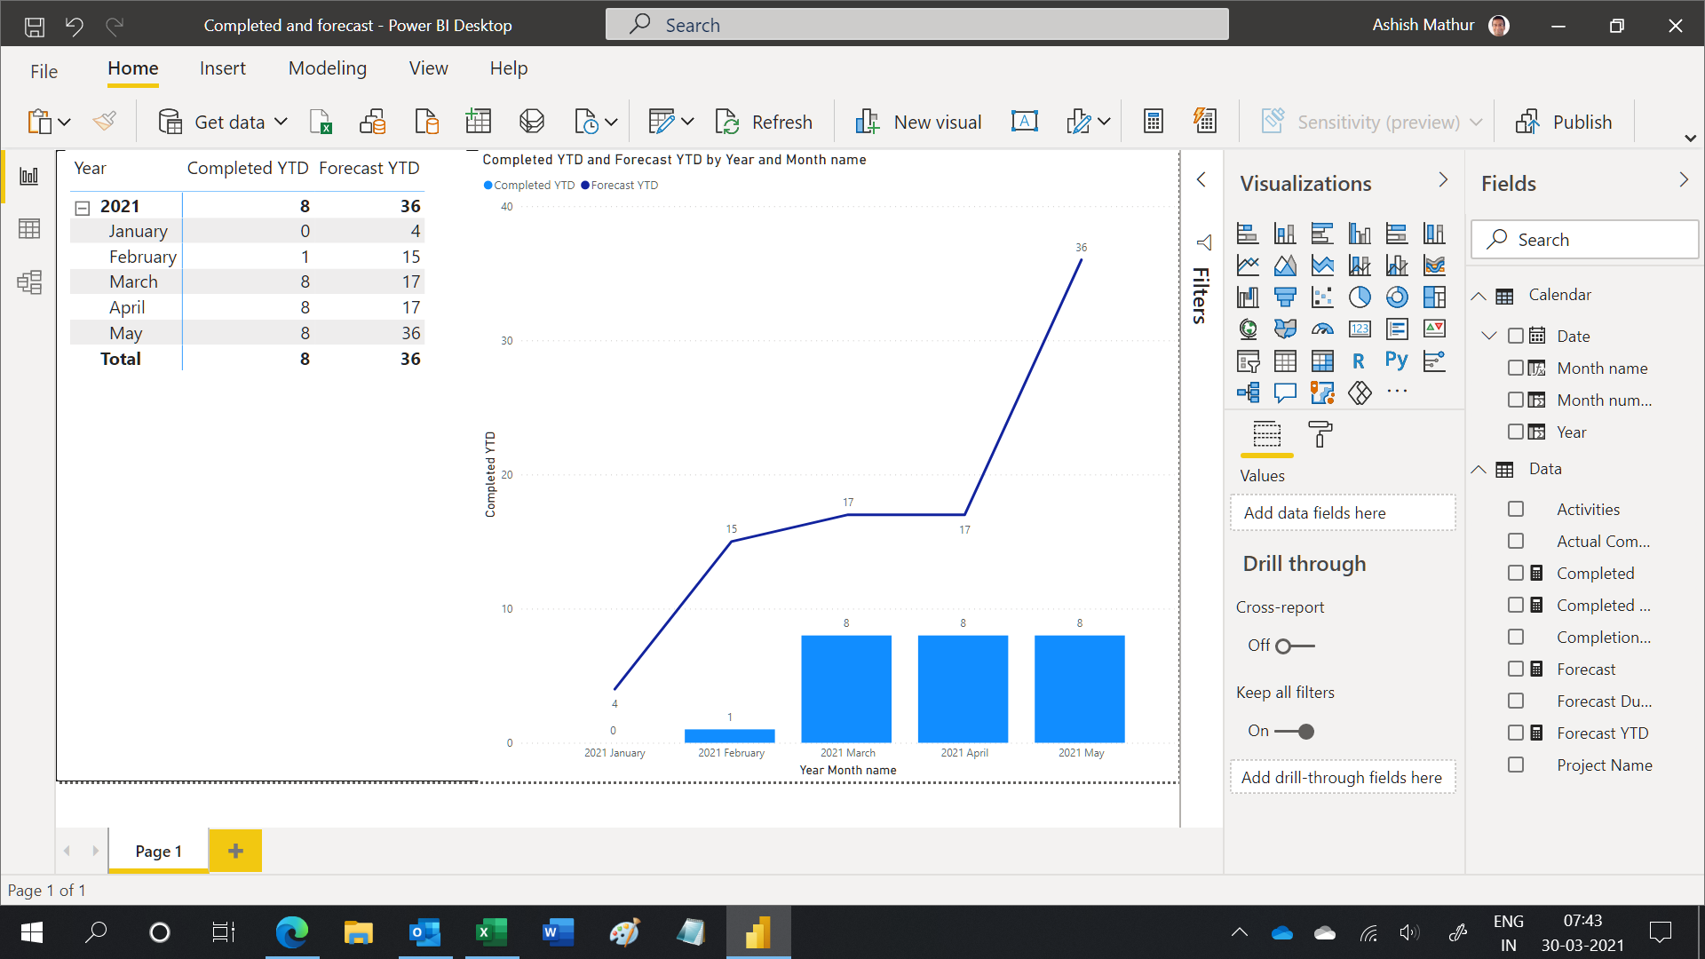Image resolution: width=1705 pixels, height=959 pixels.
Task: Tick the Activities field checkbox
Action: click(x=1516, y=509)
